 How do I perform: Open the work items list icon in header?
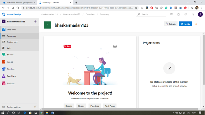click(x=171, y=14)
